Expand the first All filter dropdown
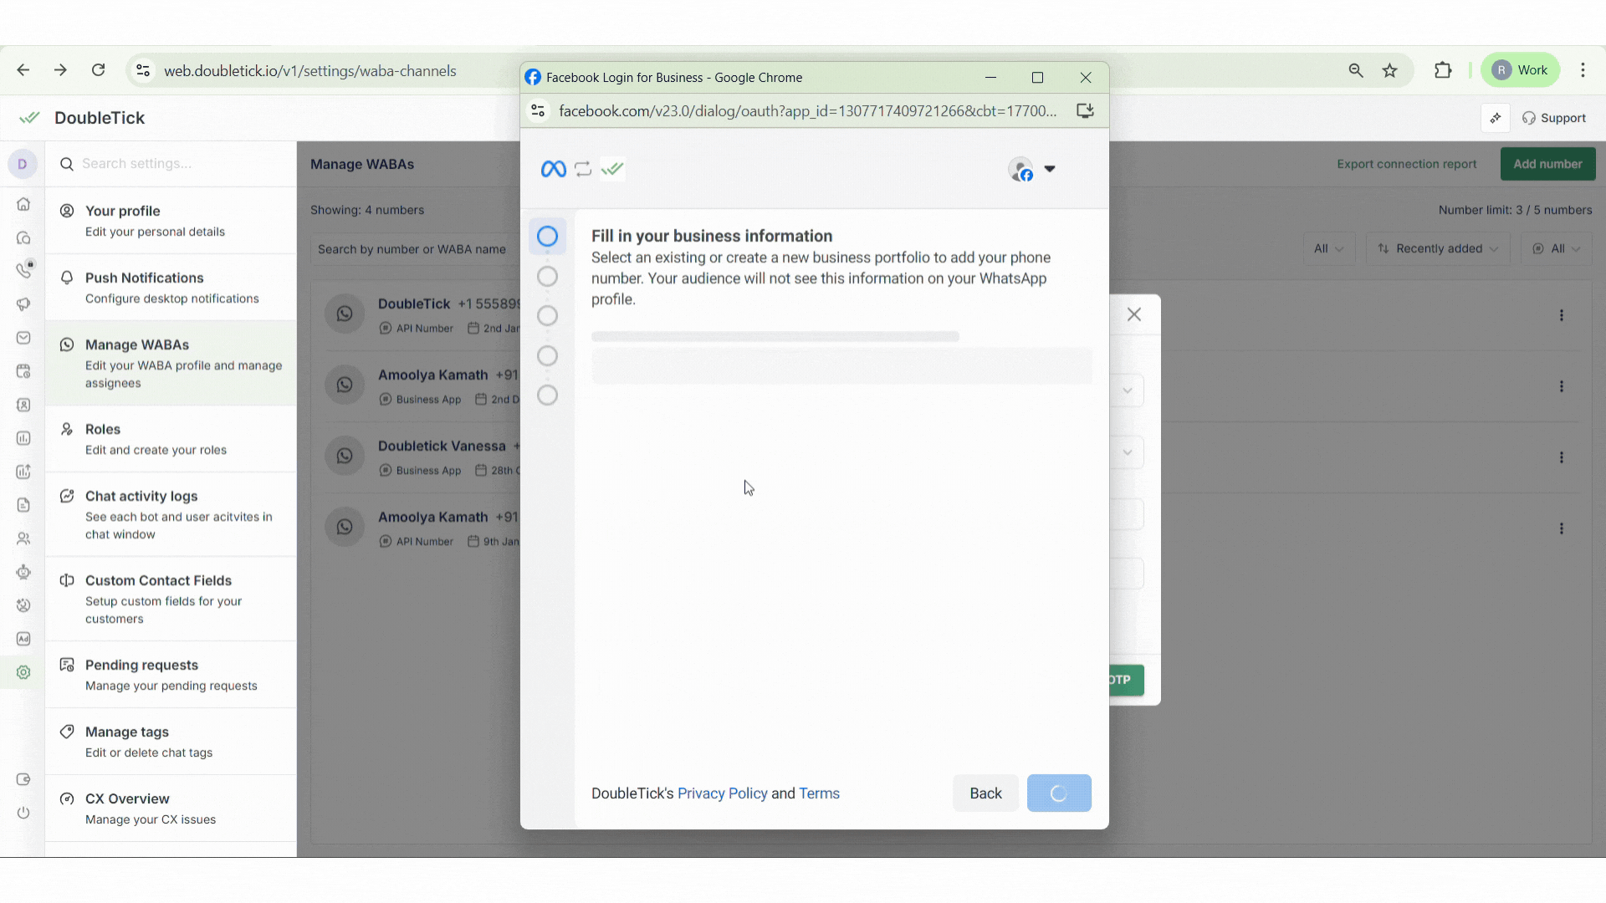The image size is (1606, 903). click(x=1328, y=248)
